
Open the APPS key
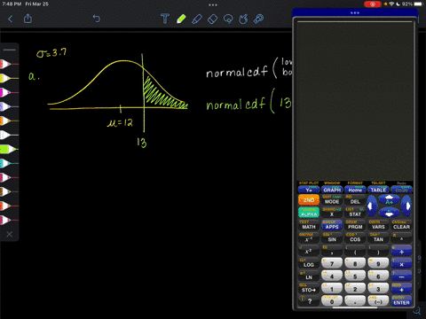(x=332, y=227)
